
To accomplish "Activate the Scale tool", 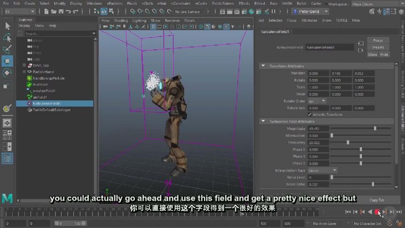I will [x=7, y=85].
